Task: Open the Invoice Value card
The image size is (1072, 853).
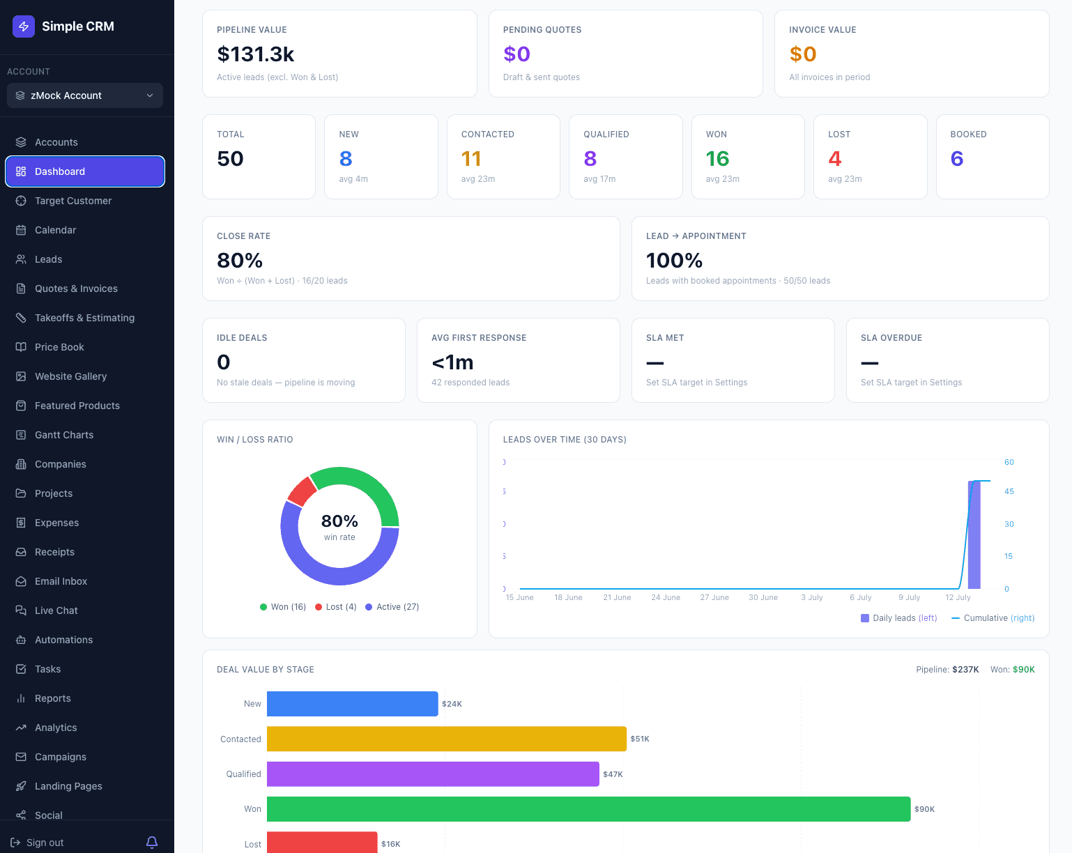Action: [912, 54]
